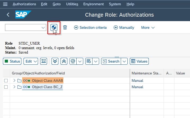The image size is (190, 118).
Task: Expand the Object Class BC_Z node
Action: point(14,87)
